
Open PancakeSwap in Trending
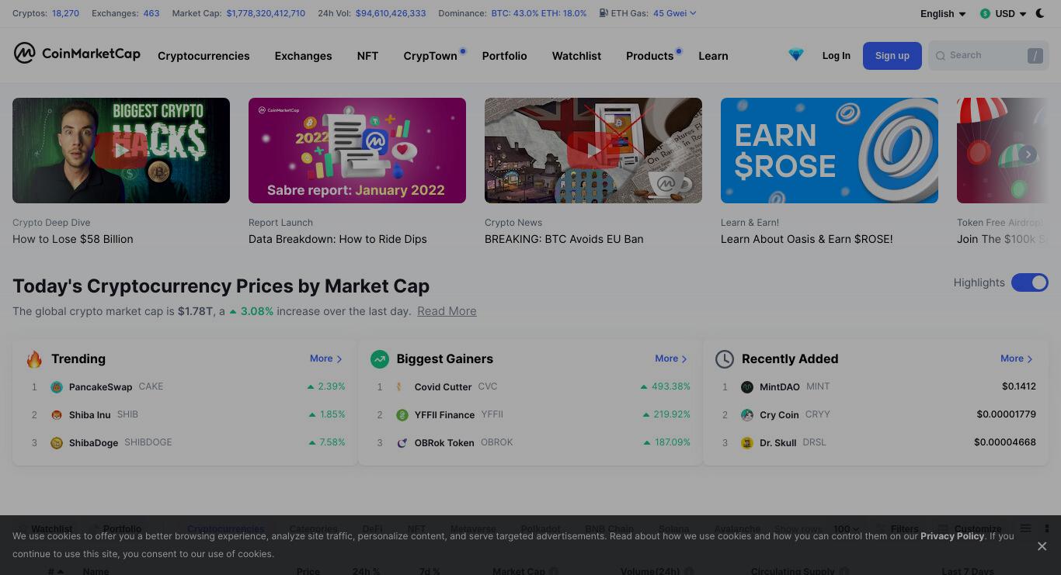(100, 387)
